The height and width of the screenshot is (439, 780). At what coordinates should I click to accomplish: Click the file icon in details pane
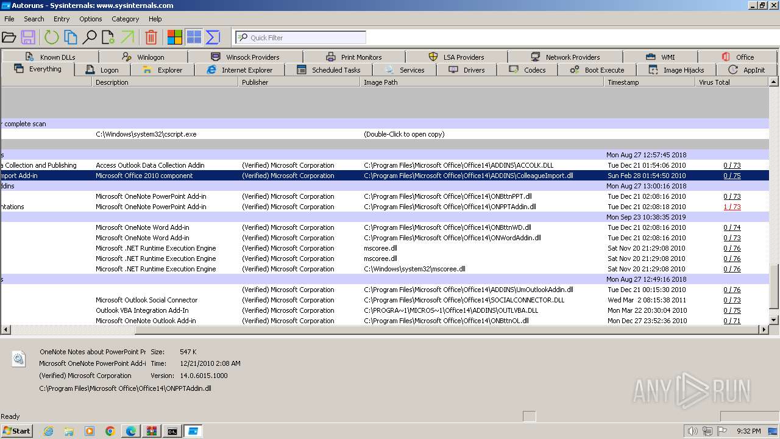point(19,359)
